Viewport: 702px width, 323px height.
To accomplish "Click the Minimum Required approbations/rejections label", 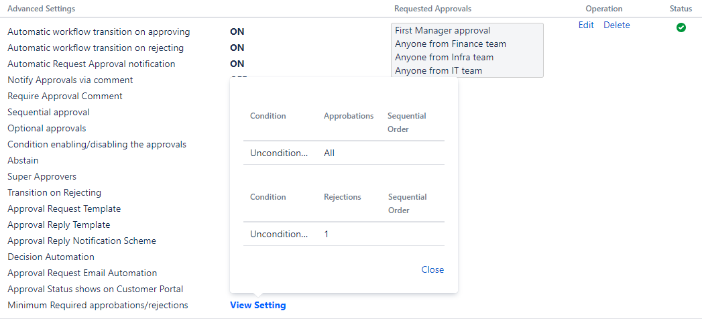I will [x=98, y=305].
